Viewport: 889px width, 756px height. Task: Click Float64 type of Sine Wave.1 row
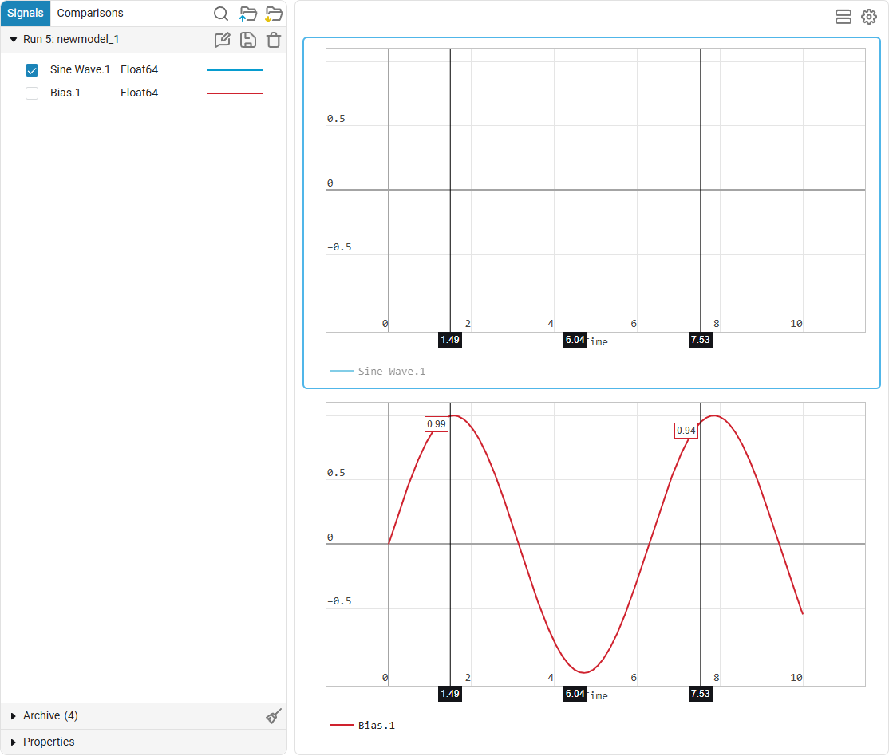click(x=140, y=69)
